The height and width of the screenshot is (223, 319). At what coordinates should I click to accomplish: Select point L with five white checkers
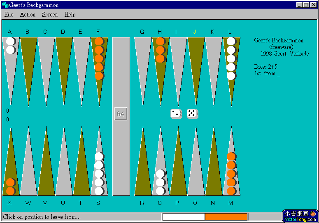pos(231,72)
